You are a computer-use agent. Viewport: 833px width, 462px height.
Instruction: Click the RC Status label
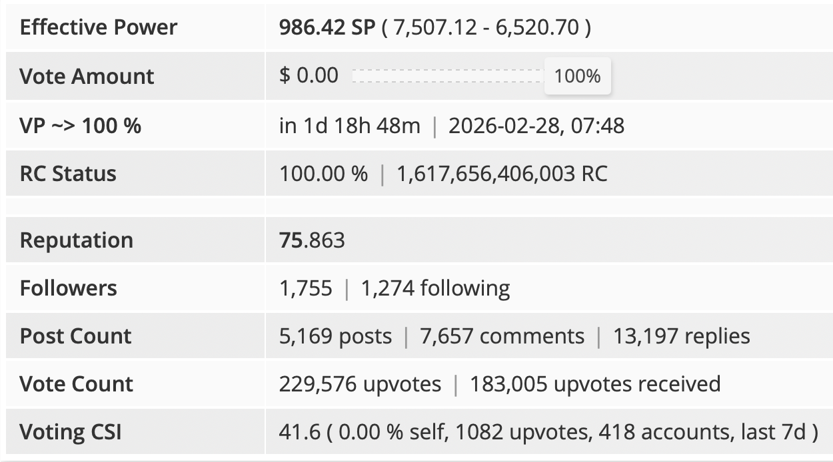pos(68,174)
